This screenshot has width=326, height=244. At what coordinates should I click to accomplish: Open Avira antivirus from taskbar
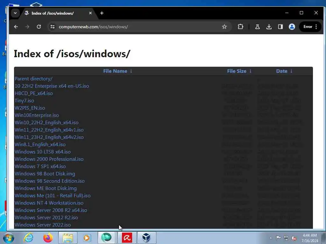[127, 238]
